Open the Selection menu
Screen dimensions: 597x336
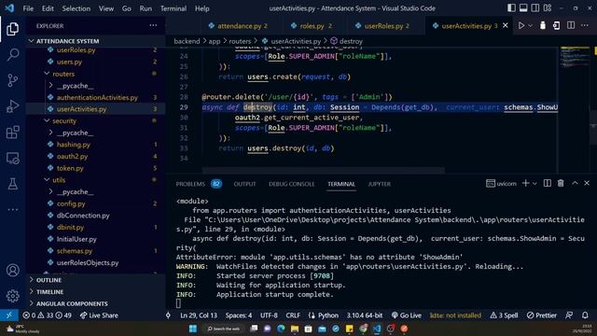click(x=76, y=8)
